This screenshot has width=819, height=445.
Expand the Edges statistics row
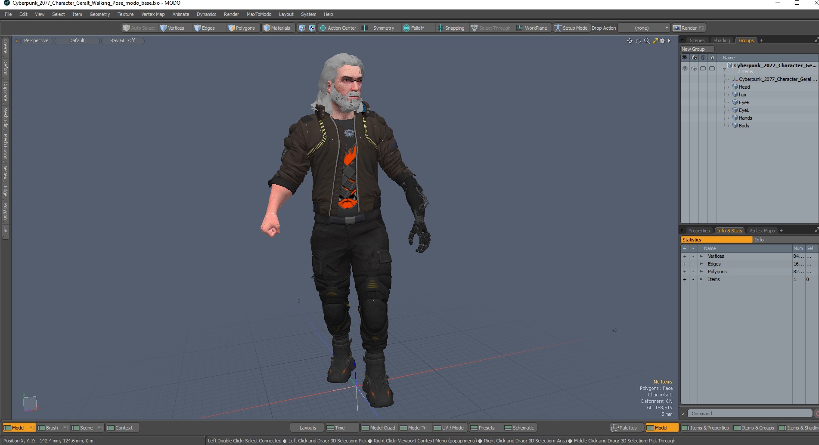coord(701,264)
